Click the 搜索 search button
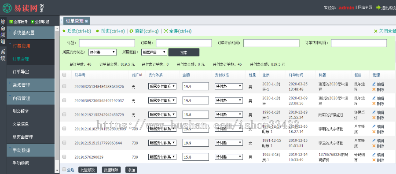The height and width of the screenshot is (174, 396). 184,52
